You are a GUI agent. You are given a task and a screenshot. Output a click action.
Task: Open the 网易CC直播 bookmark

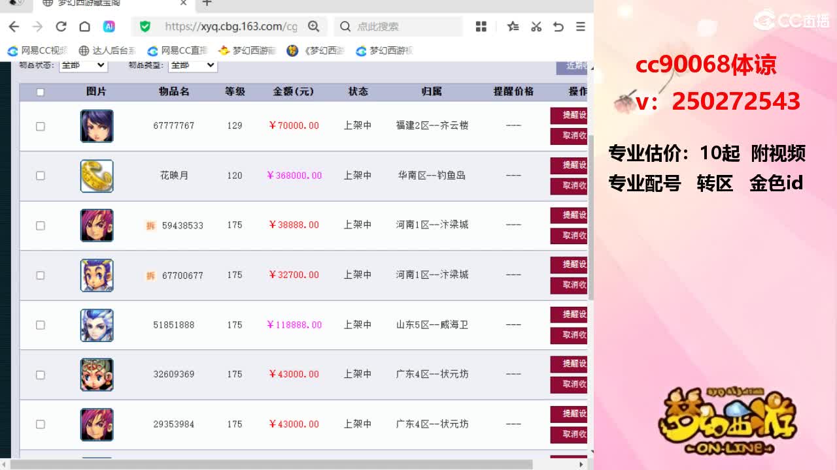pos(177,50)
